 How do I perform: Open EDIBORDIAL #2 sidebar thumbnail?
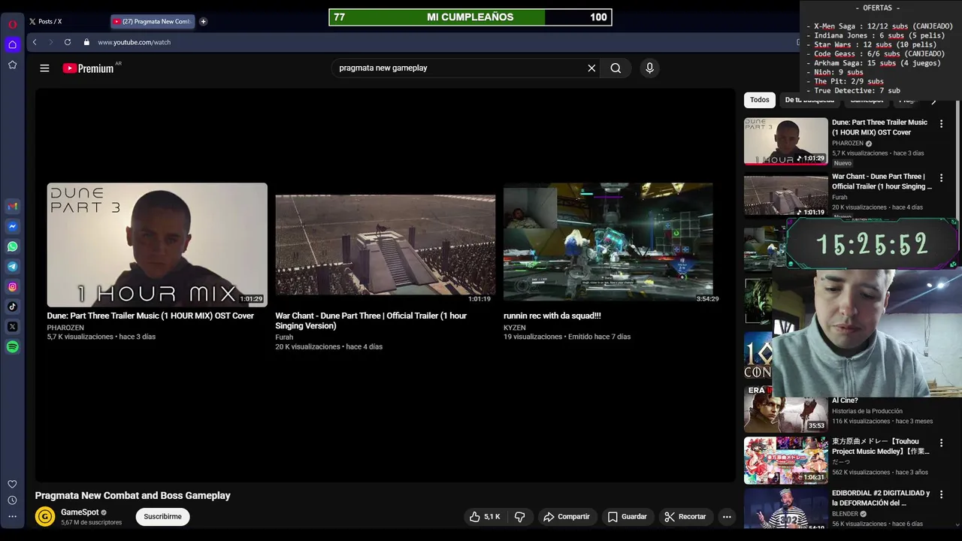(x=785, y=509)
